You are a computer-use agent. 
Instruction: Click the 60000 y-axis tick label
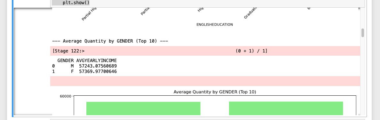pos(66,96)
